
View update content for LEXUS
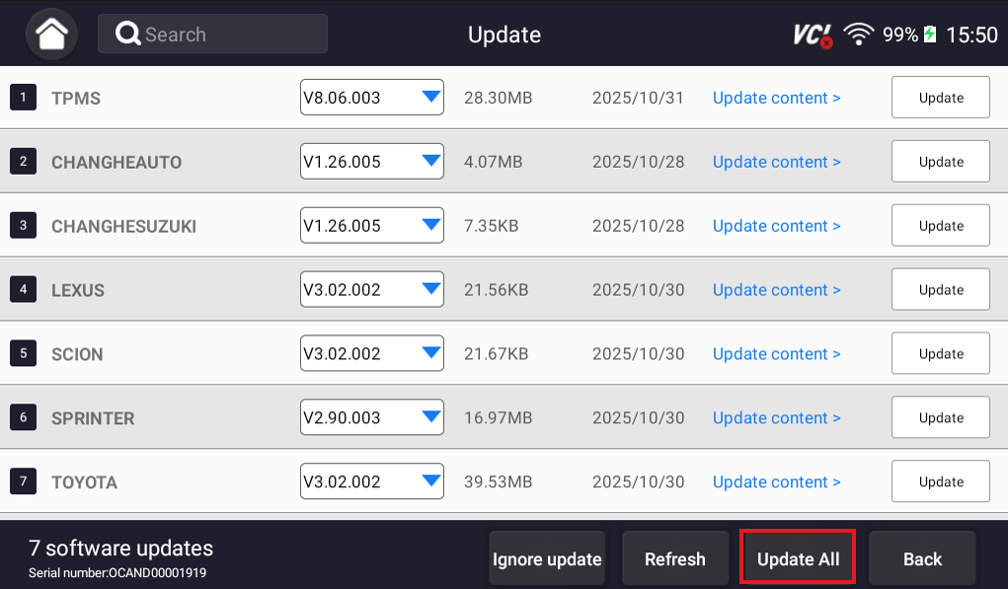point(776,289)
